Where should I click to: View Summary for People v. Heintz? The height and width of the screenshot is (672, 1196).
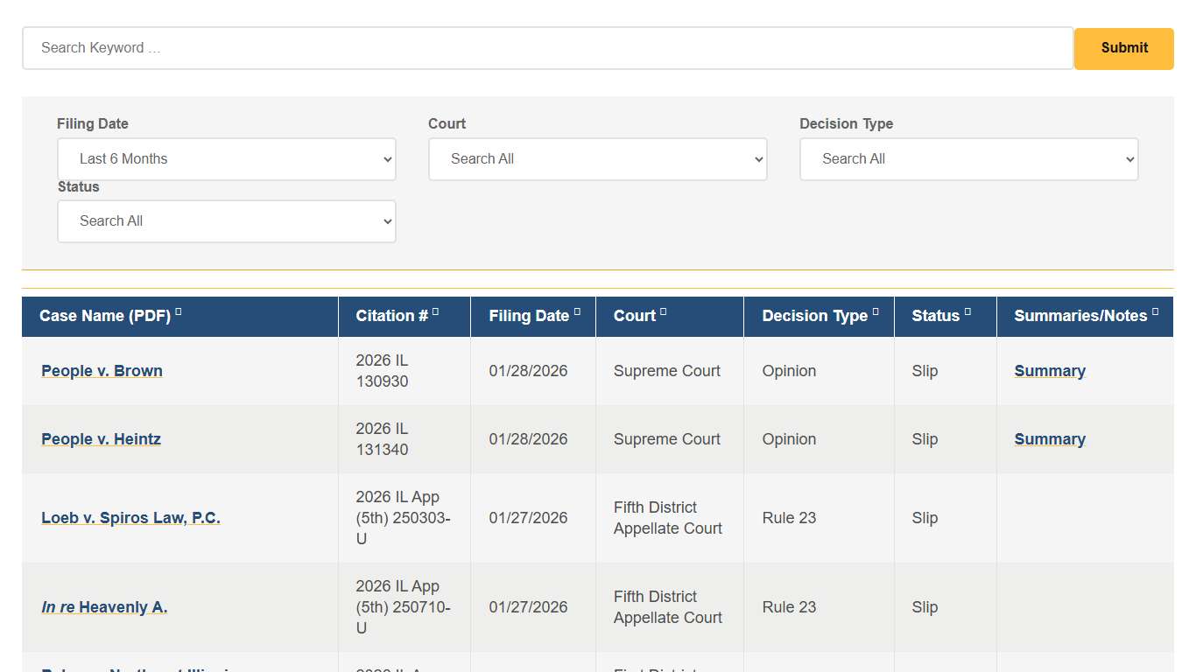coord(1050,439)
